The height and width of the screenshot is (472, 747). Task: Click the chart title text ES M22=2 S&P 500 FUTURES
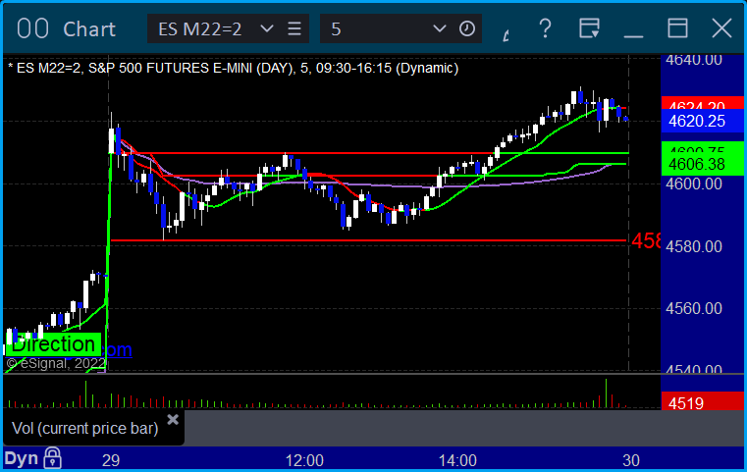(x=234, y=68)
